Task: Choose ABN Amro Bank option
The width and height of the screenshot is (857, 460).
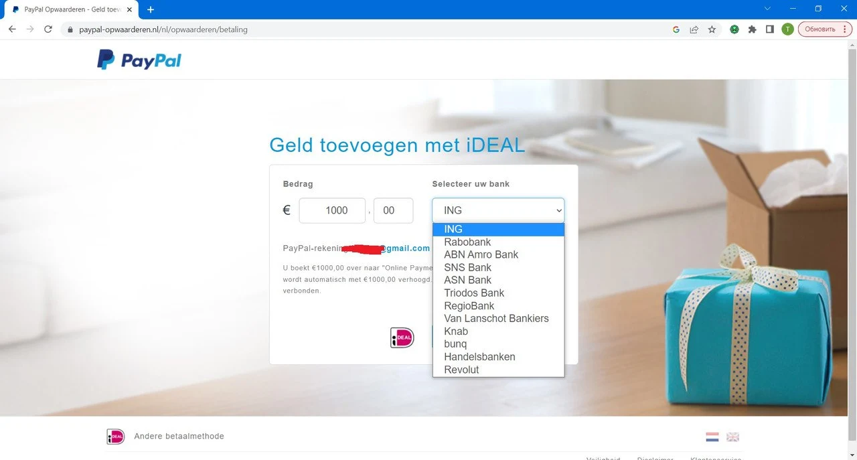Action: click(x=498, y=255)
